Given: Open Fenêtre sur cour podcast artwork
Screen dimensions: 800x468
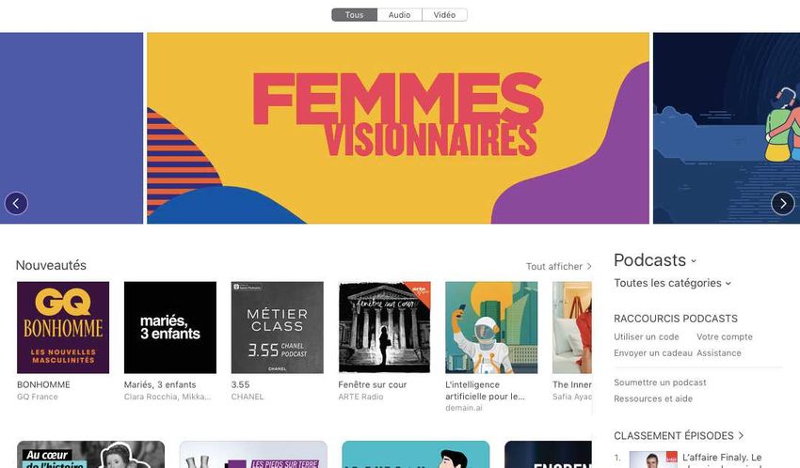Looking at the screenshot, I should 384,327.
